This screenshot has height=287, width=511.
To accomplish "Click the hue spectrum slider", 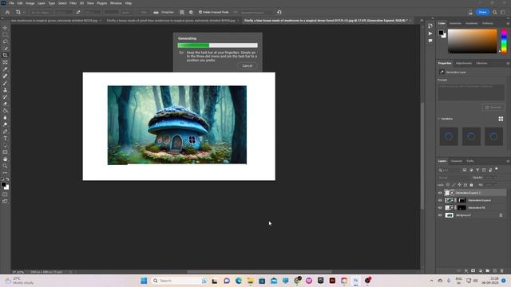I will [504, 41].
